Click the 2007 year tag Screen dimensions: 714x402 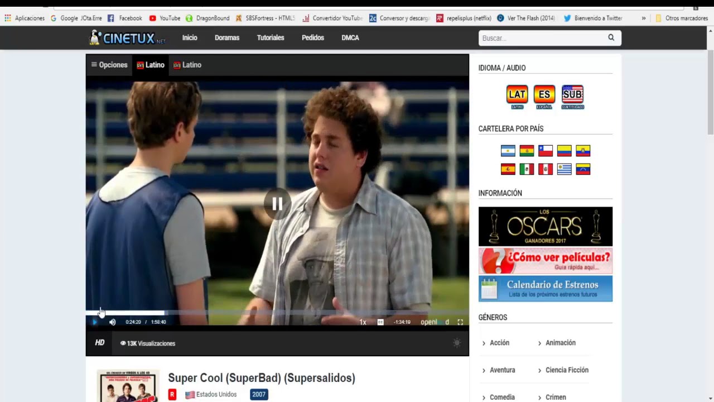click(x=259, y=394)
